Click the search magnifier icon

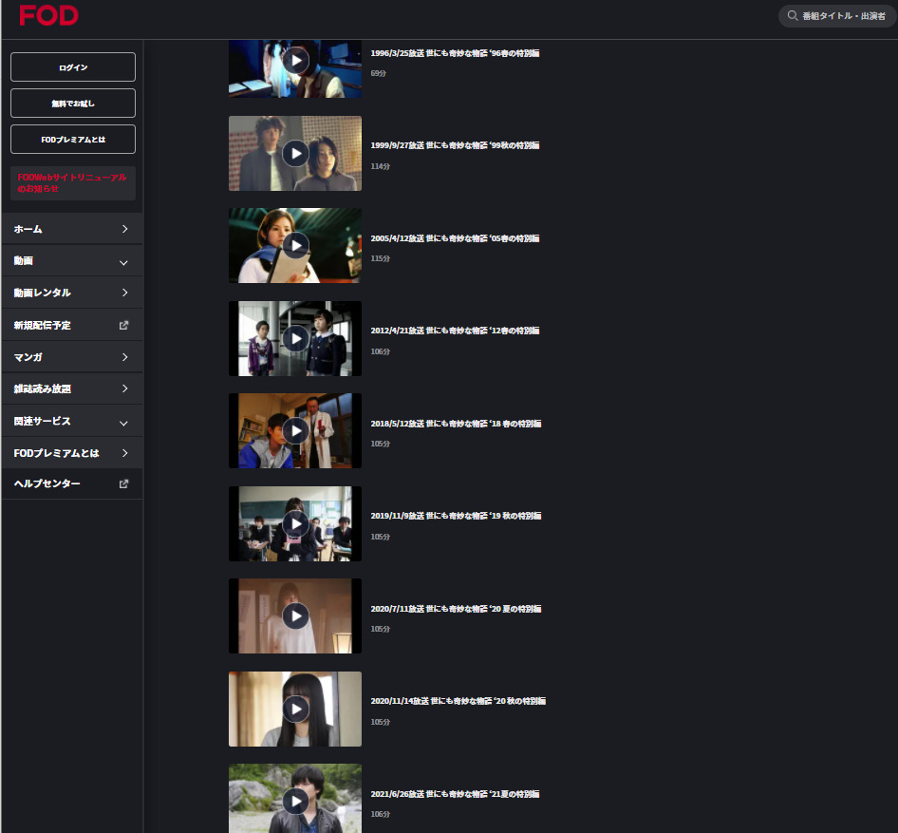[793, 16]
